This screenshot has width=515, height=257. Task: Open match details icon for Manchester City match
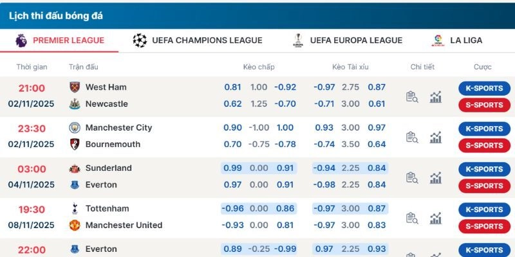click(x=412, y=137)
